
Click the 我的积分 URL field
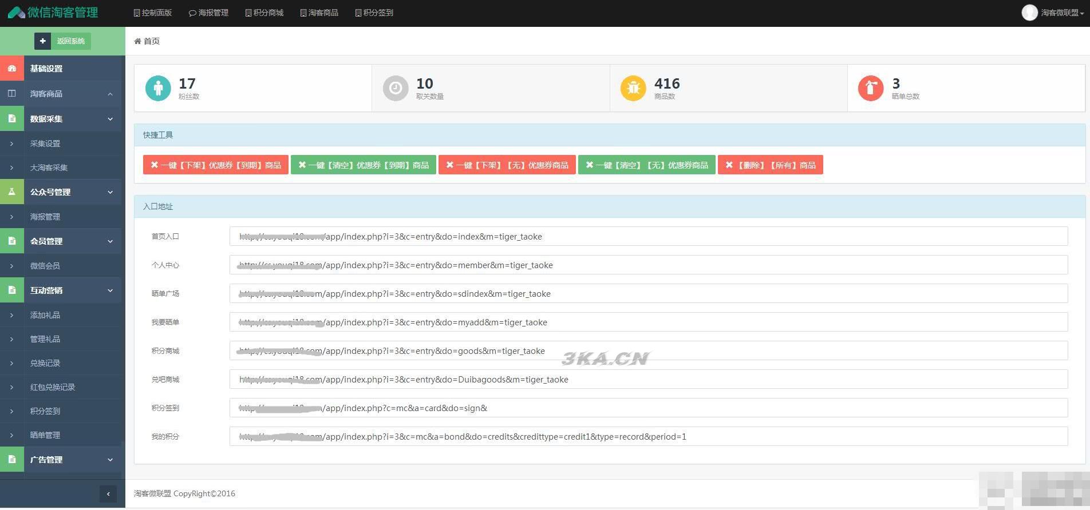pyautogui.click(x=649, y=436)
